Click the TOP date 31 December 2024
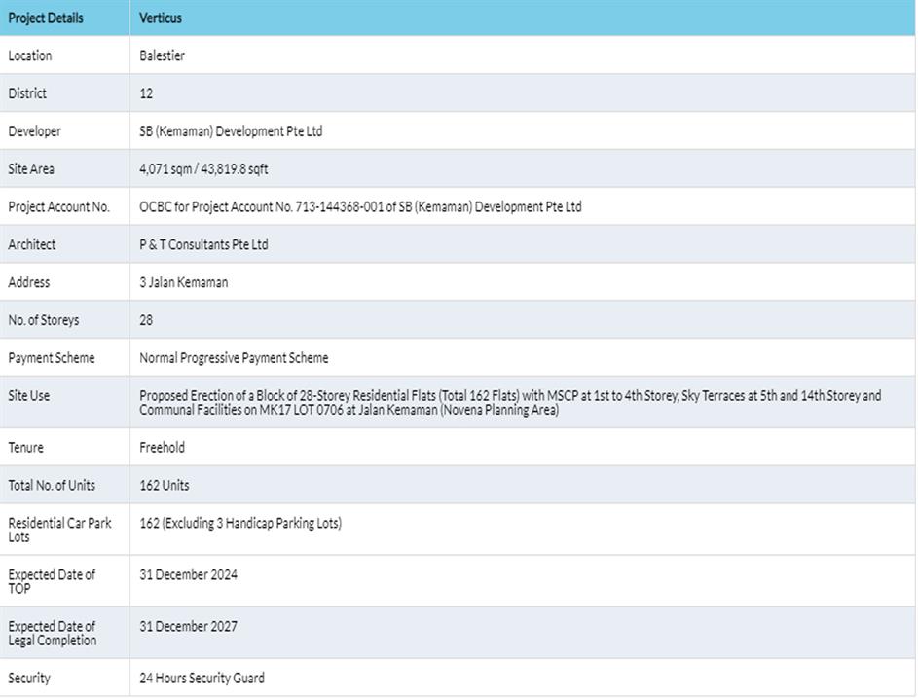 click(x=188, y=574)
